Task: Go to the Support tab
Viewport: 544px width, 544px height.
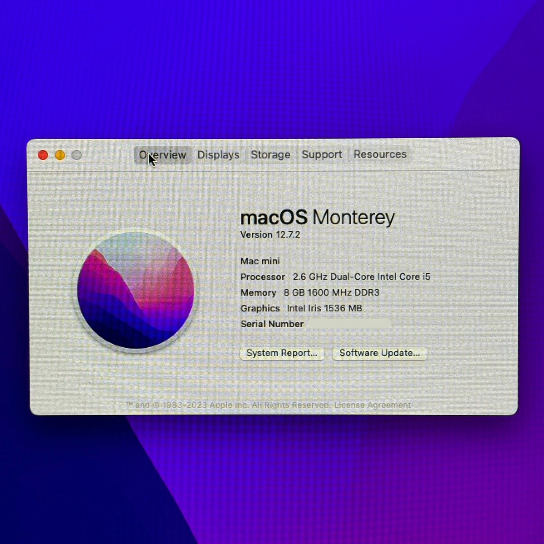Action: tap(322, 154)
